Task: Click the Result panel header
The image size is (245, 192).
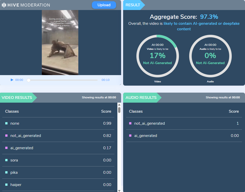Action: [x=133, y=5]
